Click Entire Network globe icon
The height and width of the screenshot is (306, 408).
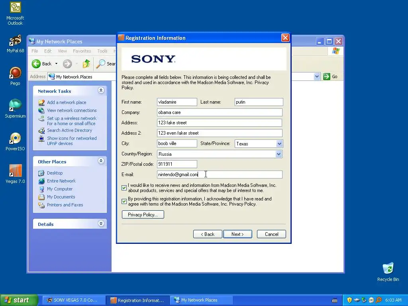tap(41, 181)
